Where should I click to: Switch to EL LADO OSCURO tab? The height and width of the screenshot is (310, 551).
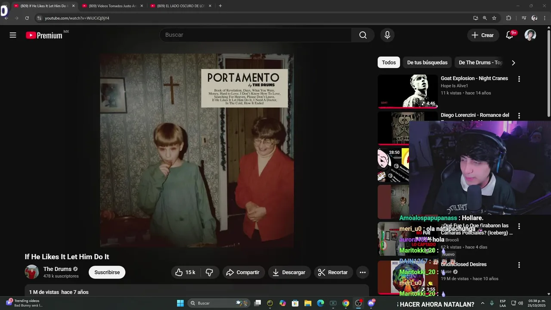tap(181, 6)
